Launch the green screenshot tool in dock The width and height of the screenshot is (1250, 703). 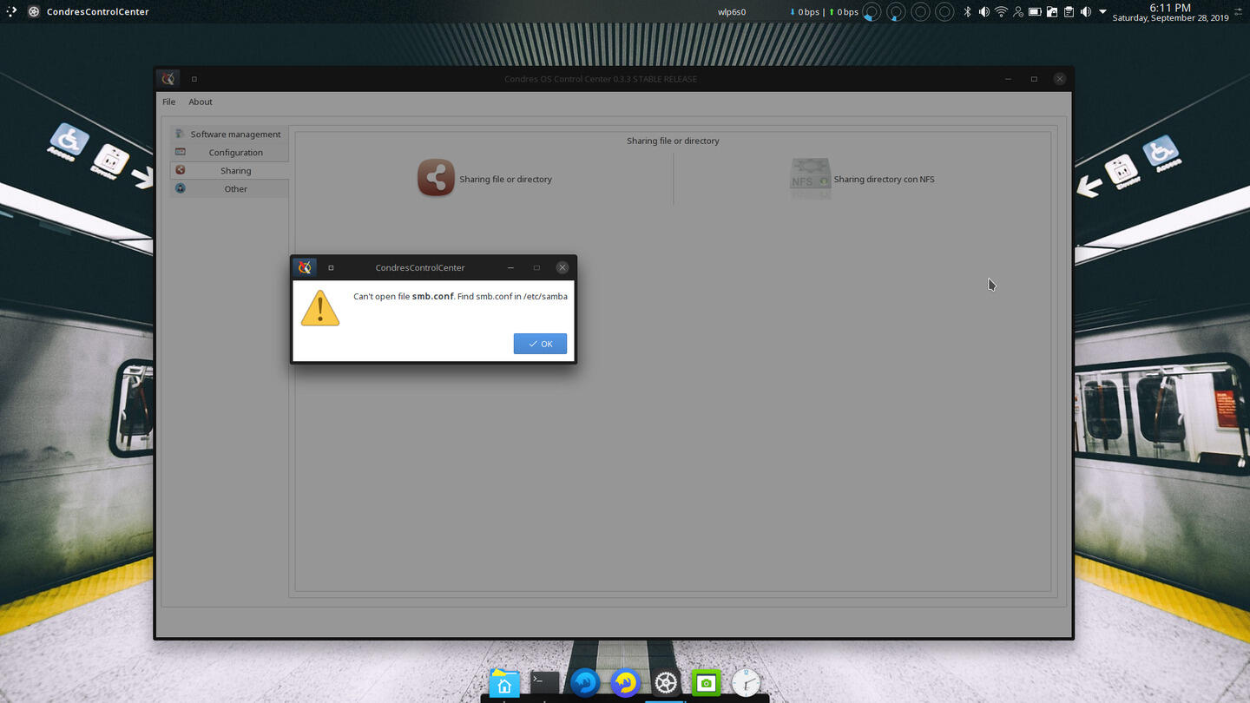pyautogui.click(x=706, y=683)
